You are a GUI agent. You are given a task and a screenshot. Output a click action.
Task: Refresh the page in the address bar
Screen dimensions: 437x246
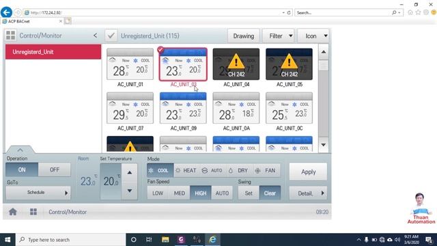tap(289, 12)
